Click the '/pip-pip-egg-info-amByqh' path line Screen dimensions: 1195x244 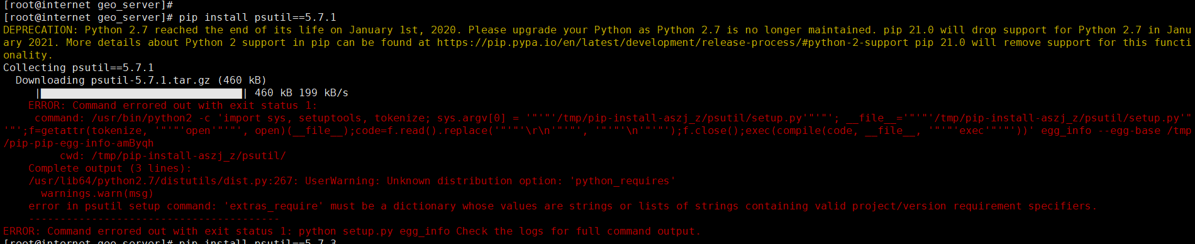click(79, 143)
